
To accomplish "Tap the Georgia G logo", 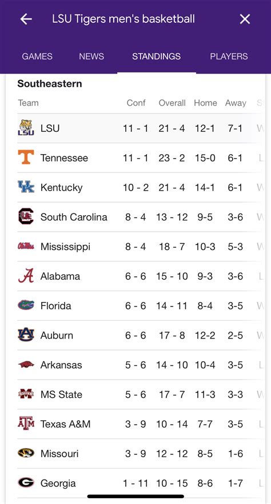I will 26,483.
